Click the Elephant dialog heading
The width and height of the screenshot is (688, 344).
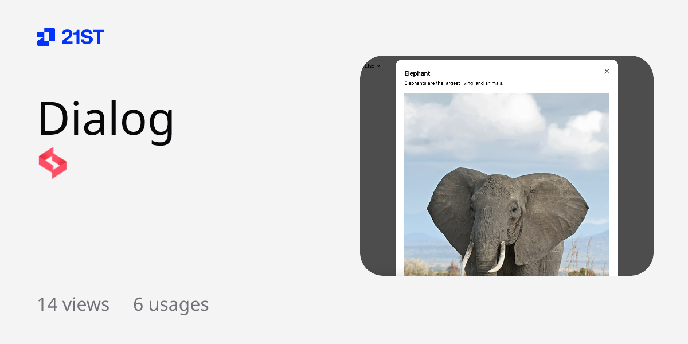pos(417,73)
